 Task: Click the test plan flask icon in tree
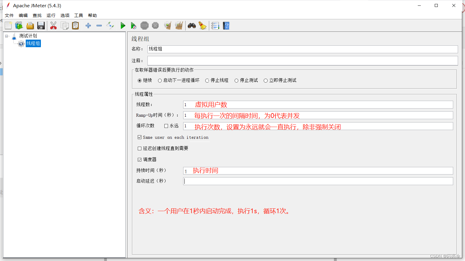click(x=14, y=36)
